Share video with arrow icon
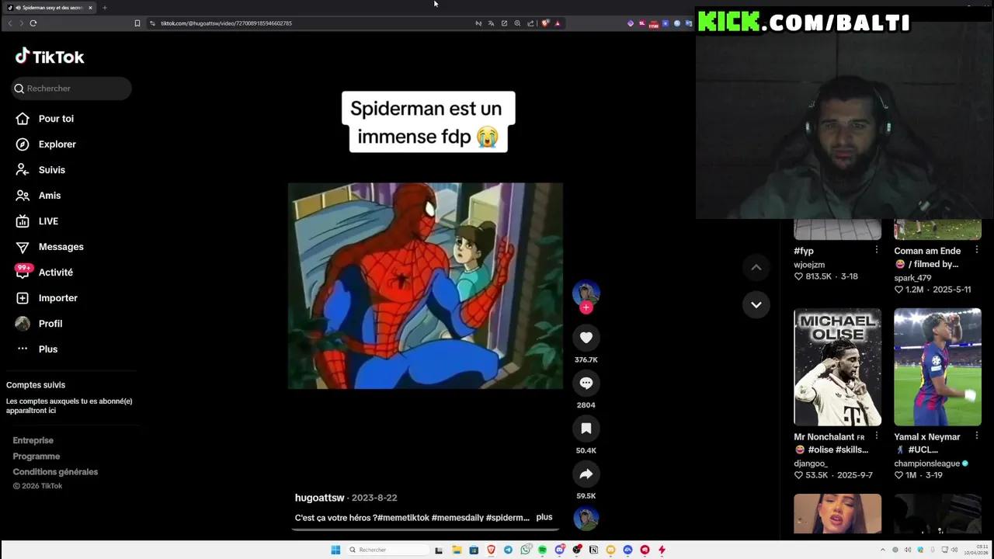 [x=586, y=474]
